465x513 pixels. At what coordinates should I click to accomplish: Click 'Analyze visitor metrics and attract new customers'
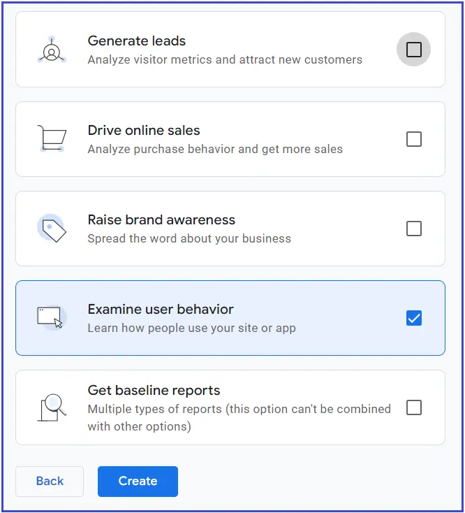(225, 59)
